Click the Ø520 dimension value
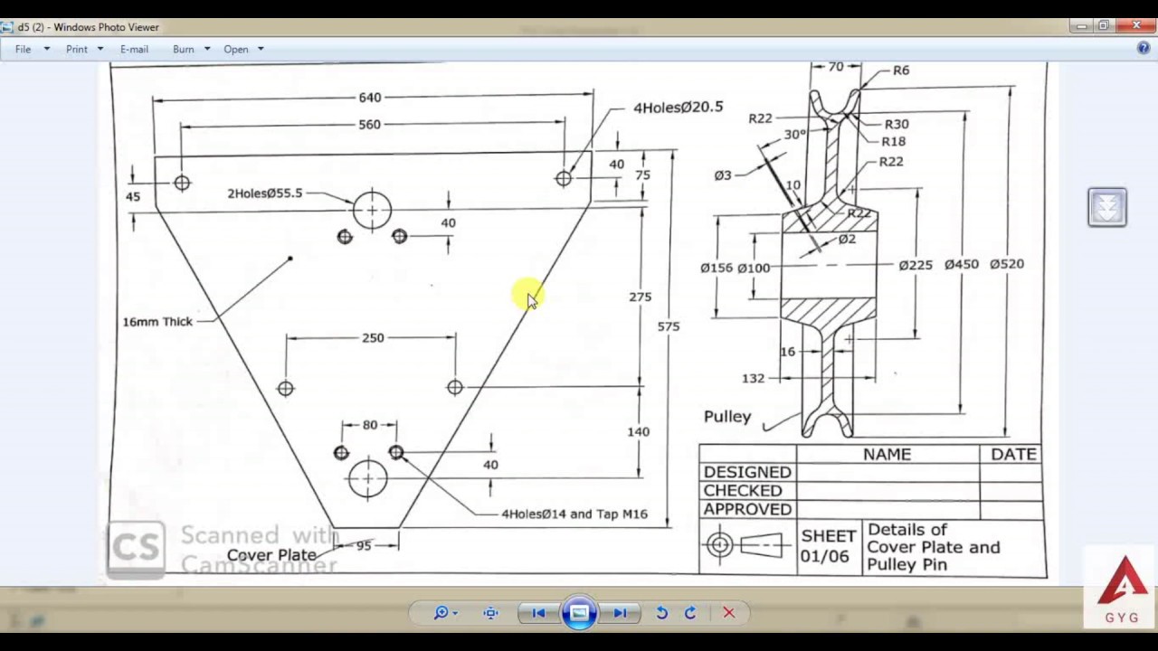The height and width of the screenshot is (651, 1158). point(1007,264)
